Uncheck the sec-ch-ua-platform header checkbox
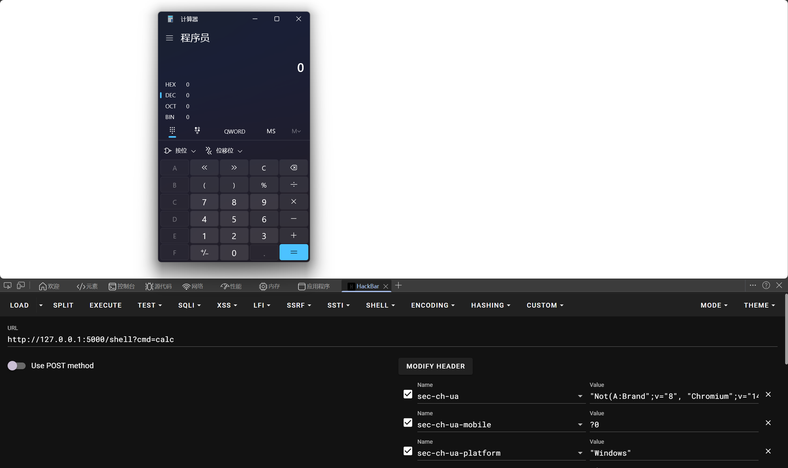Screen dimensions: 788x468 click(408, 451)
